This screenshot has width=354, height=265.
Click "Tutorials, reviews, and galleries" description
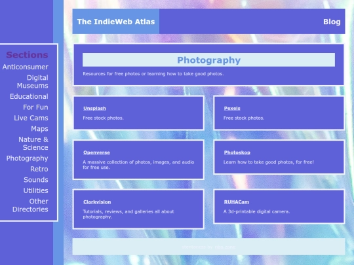[x=128, y=215]
